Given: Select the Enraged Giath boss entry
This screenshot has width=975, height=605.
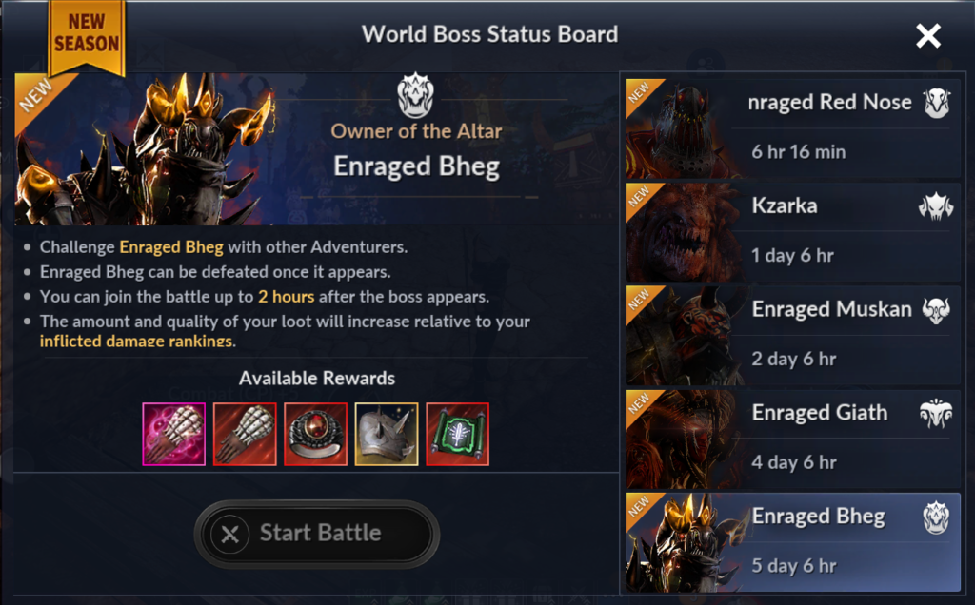Looking at the screenshot, I should [793, 439].
